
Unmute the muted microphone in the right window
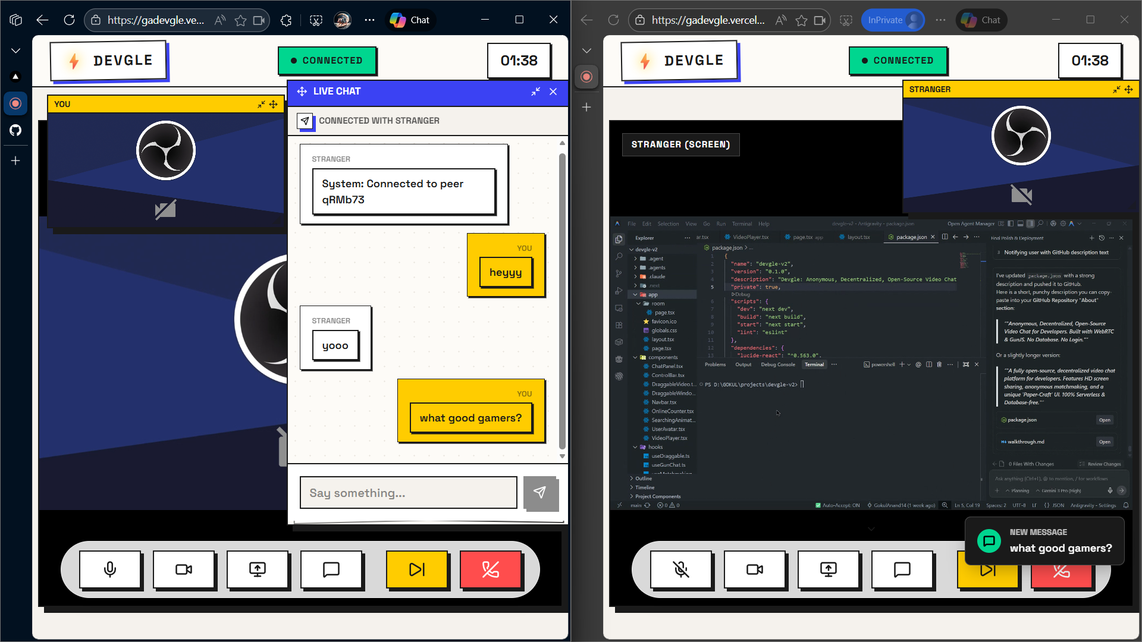681,569
